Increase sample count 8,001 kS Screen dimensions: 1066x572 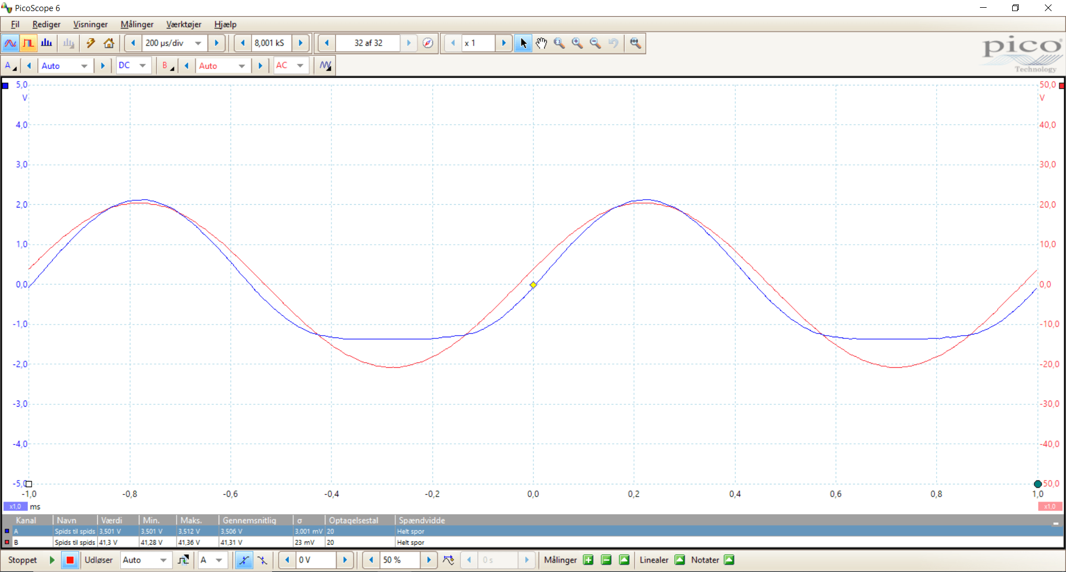click(x=300, y=43)
